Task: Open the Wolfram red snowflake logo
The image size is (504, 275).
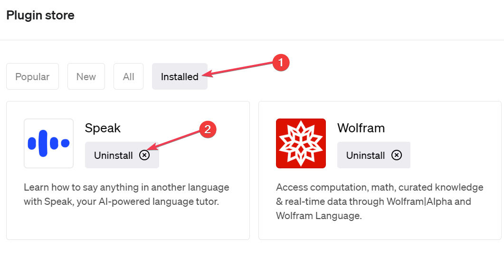Action: point(301,143)
